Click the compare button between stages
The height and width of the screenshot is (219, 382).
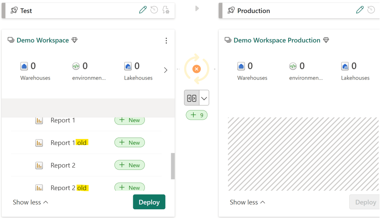pos(192,98)
